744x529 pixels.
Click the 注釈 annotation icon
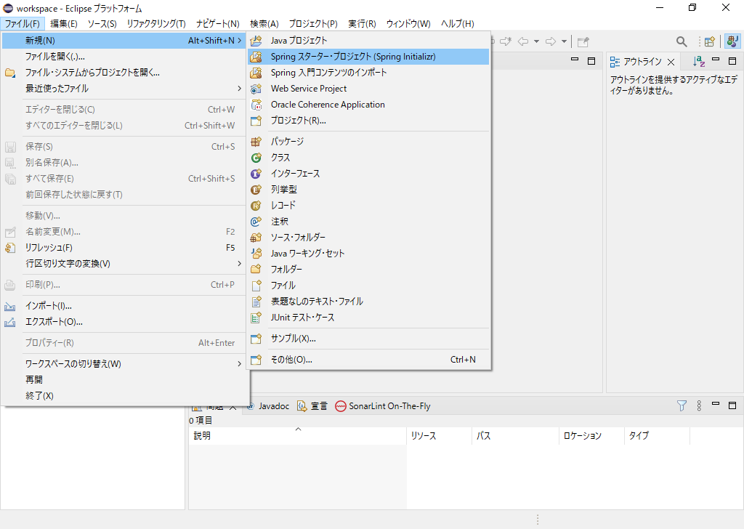256,222
